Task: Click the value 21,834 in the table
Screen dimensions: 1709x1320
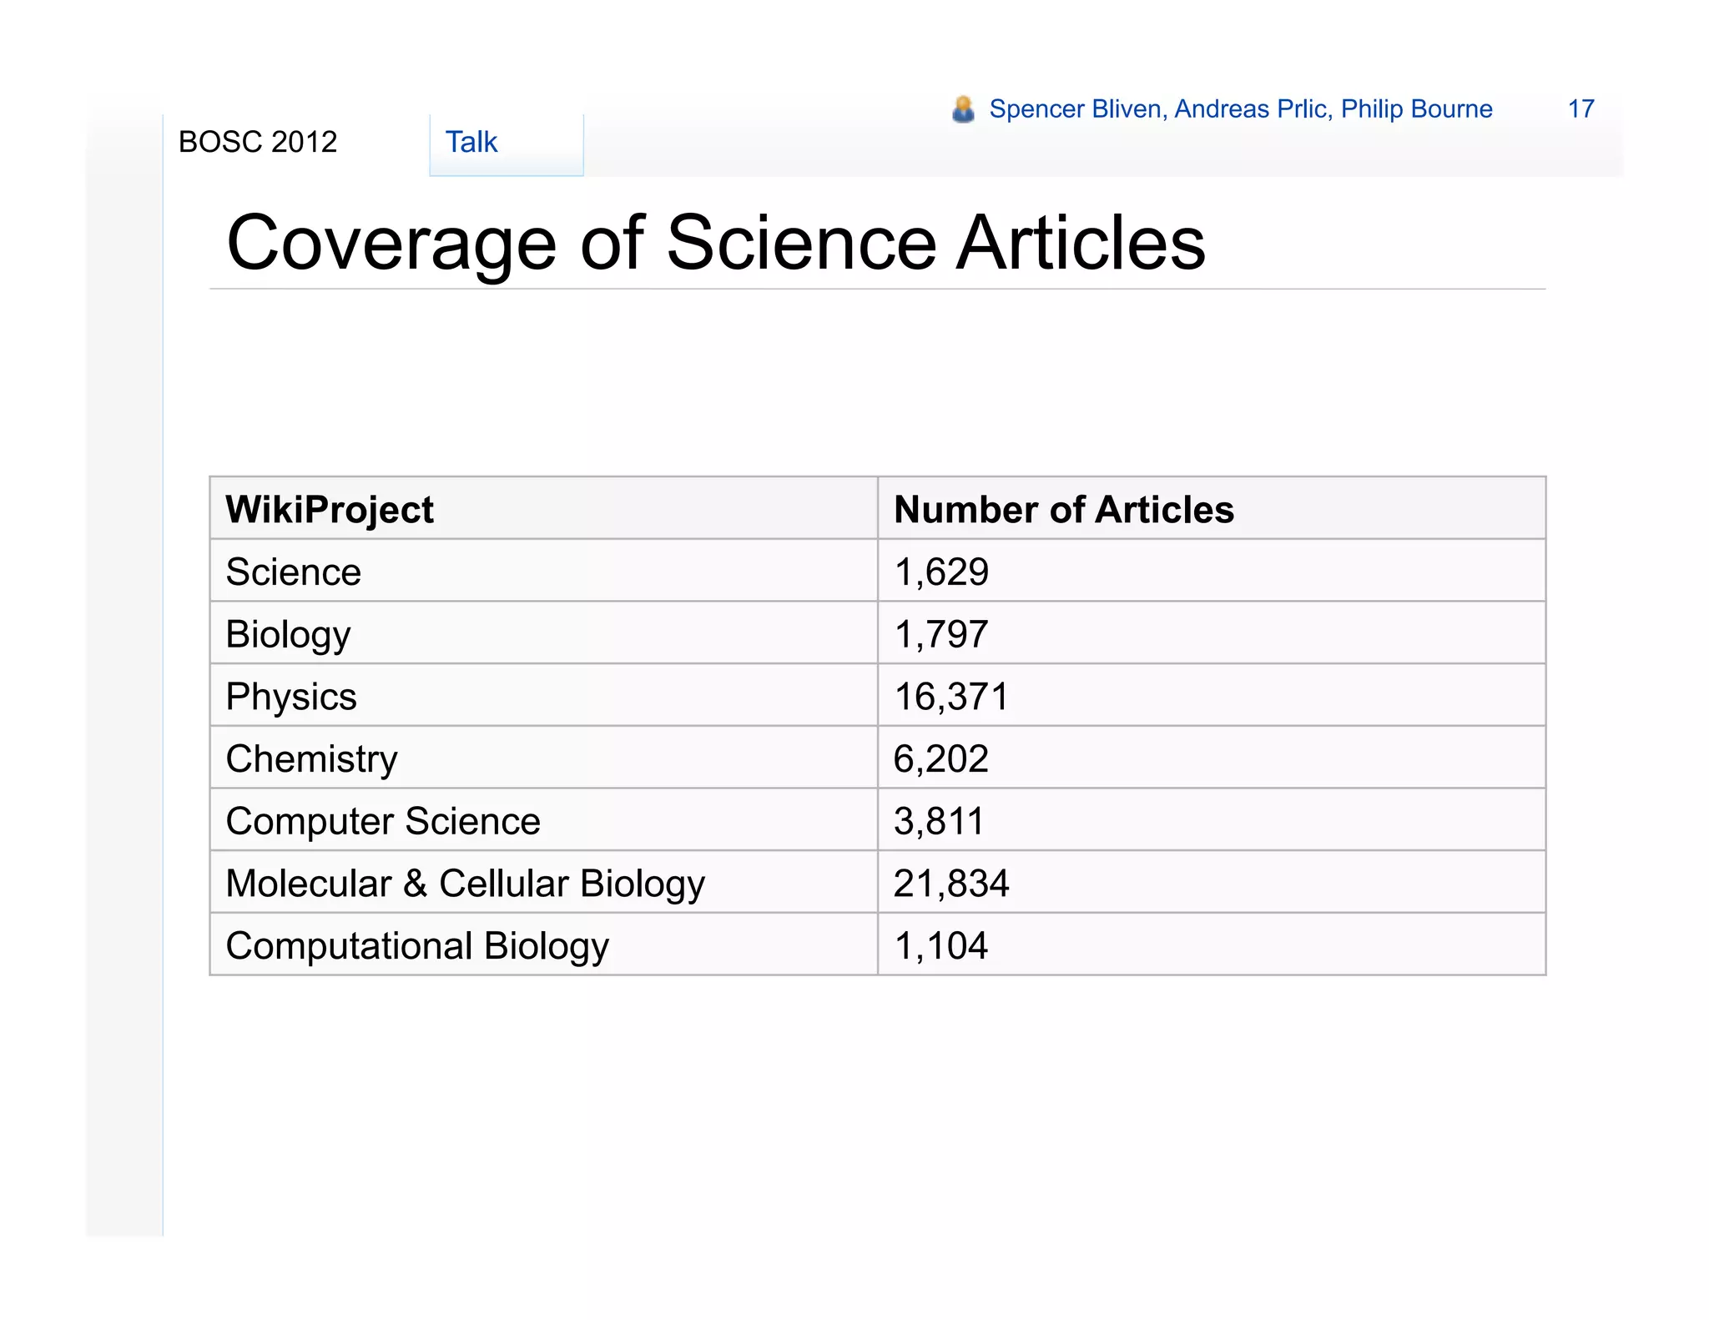Action: pyautogui.click(x=951, y=884)
